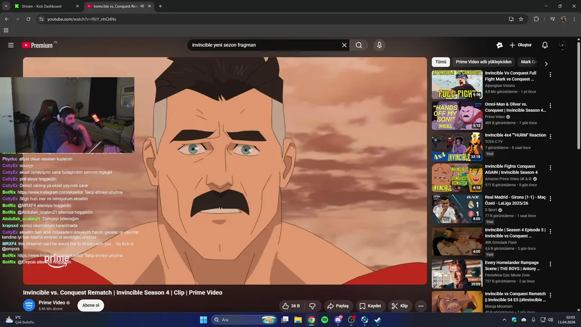Open options for Real Madrid - Girona video
The image size is (581, 327).
tap(550, 198)
